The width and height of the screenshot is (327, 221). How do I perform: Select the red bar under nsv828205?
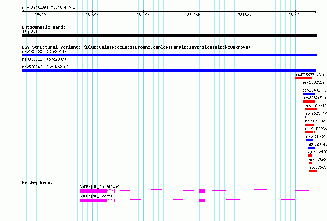coord(309,101)
